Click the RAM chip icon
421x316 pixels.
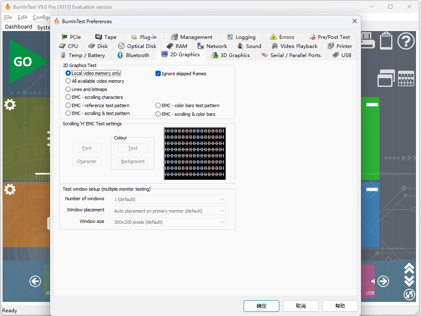(170, 46)
